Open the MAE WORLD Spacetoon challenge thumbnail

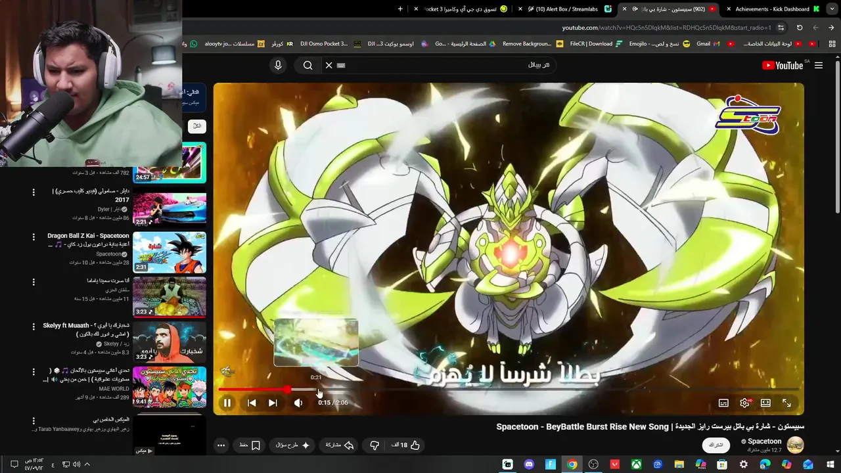[170, 386]
